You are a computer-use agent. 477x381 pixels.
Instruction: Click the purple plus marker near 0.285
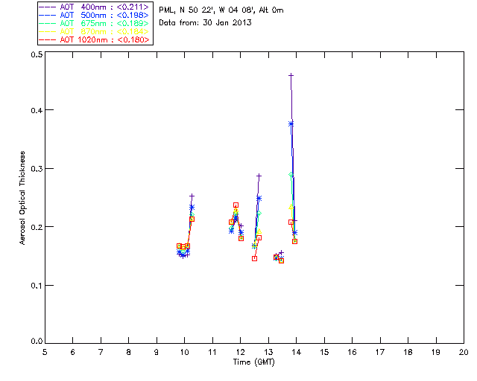pyautogui.click(x=259, y=176)
